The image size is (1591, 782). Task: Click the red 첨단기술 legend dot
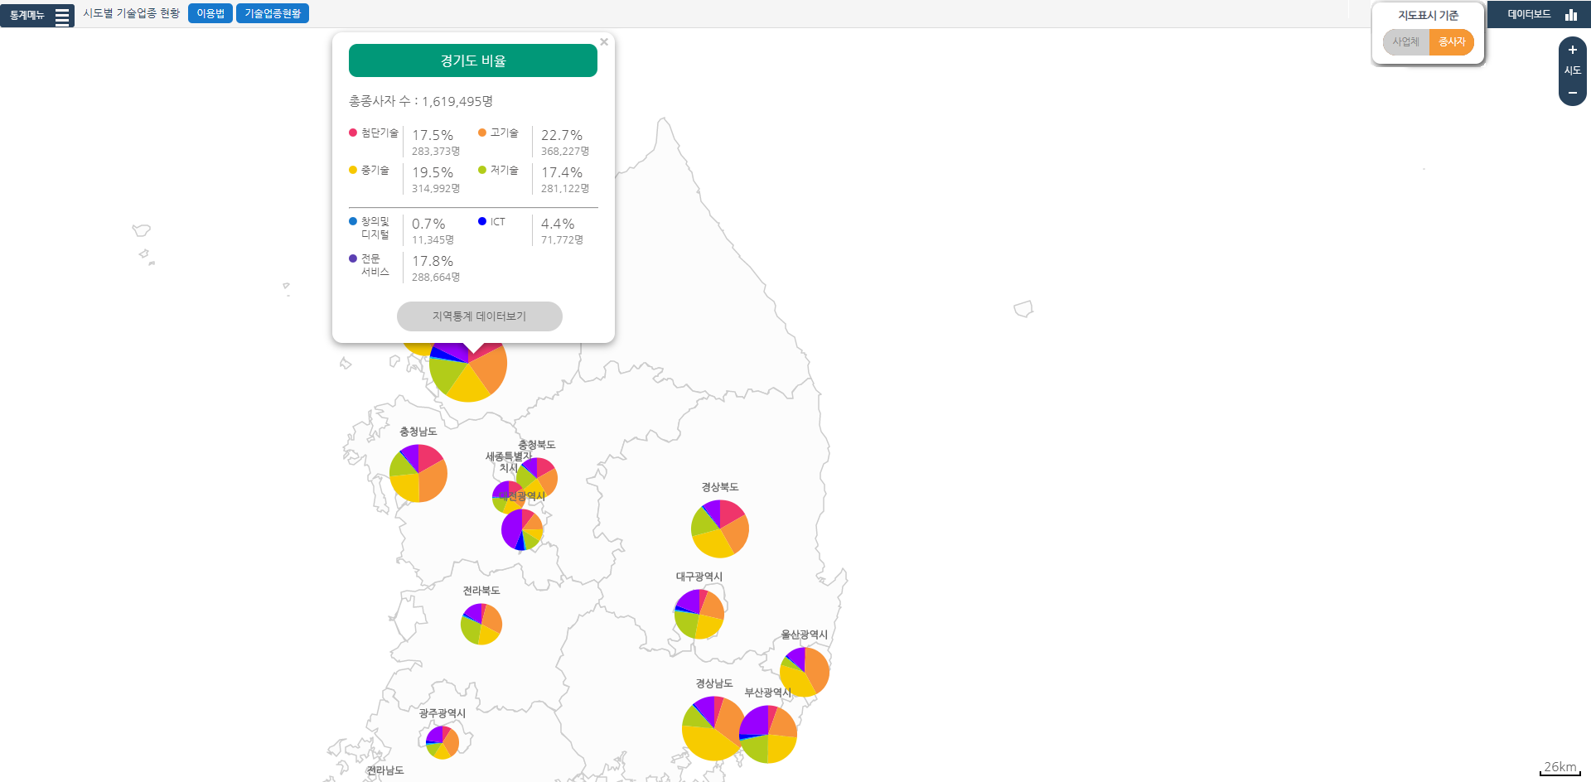point(353,133)
